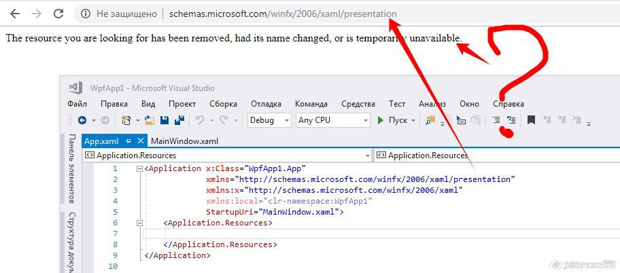Open the left Application.Resources navigation dropdown
Viewport: 620px width, 273px height.
227,156
